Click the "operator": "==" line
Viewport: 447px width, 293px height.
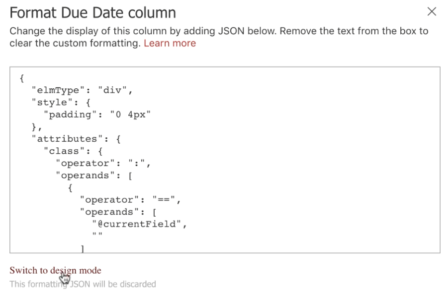pos(130,200)
